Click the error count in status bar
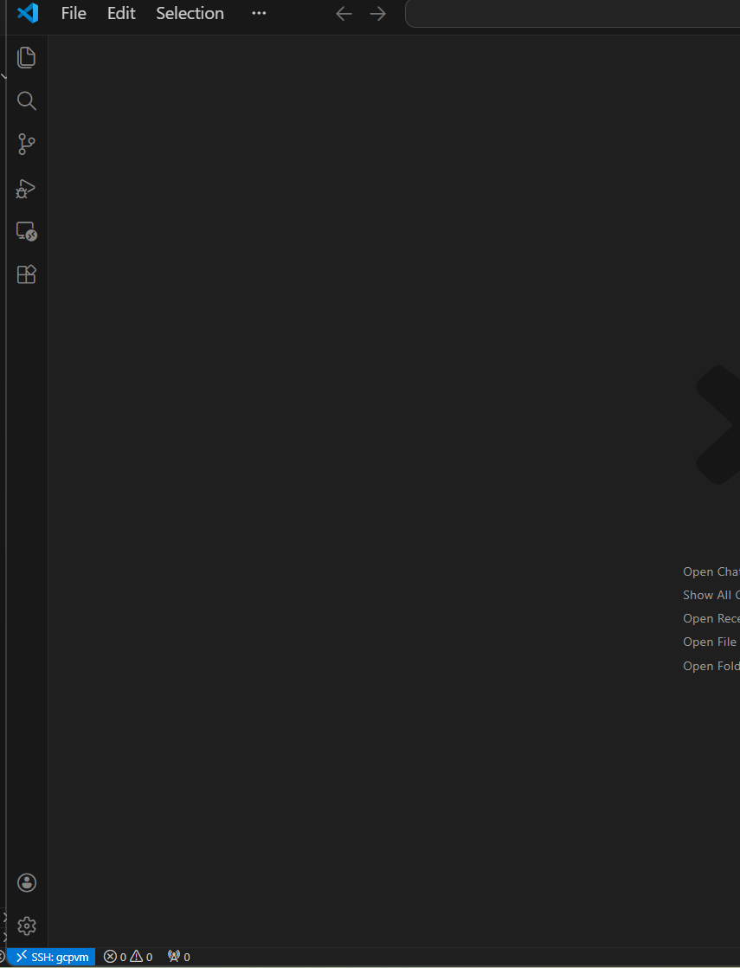Image resolution: width=740 pixels, height=968 pixels. (x=115, y=957)
